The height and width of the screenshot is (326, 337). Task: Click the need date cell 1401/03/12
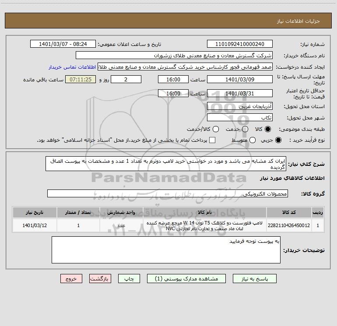tap(35, 225)
